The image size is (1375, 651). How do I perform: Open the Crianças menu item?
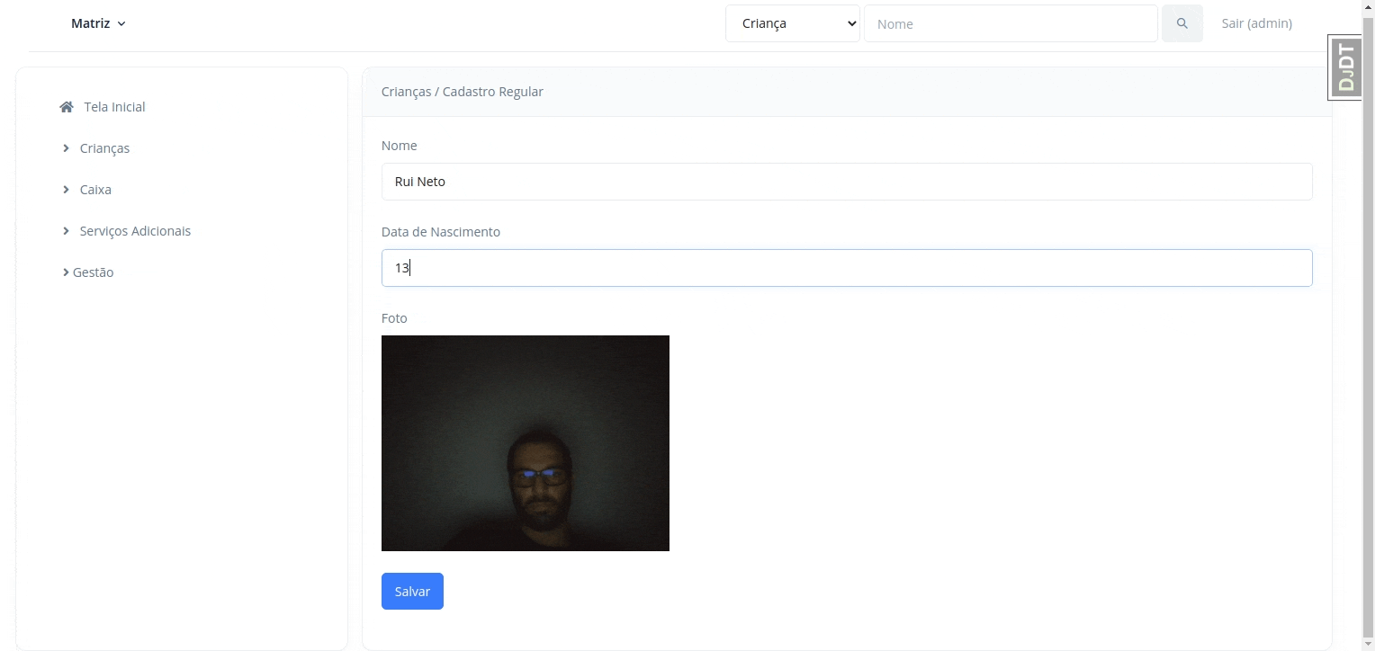point(104,148)
